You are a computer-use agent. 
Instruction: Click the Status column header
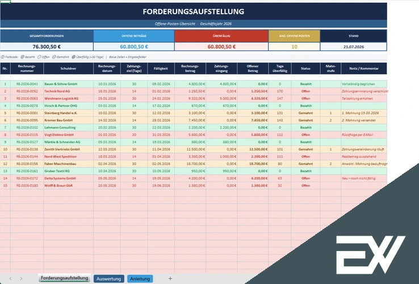[305, 69]
